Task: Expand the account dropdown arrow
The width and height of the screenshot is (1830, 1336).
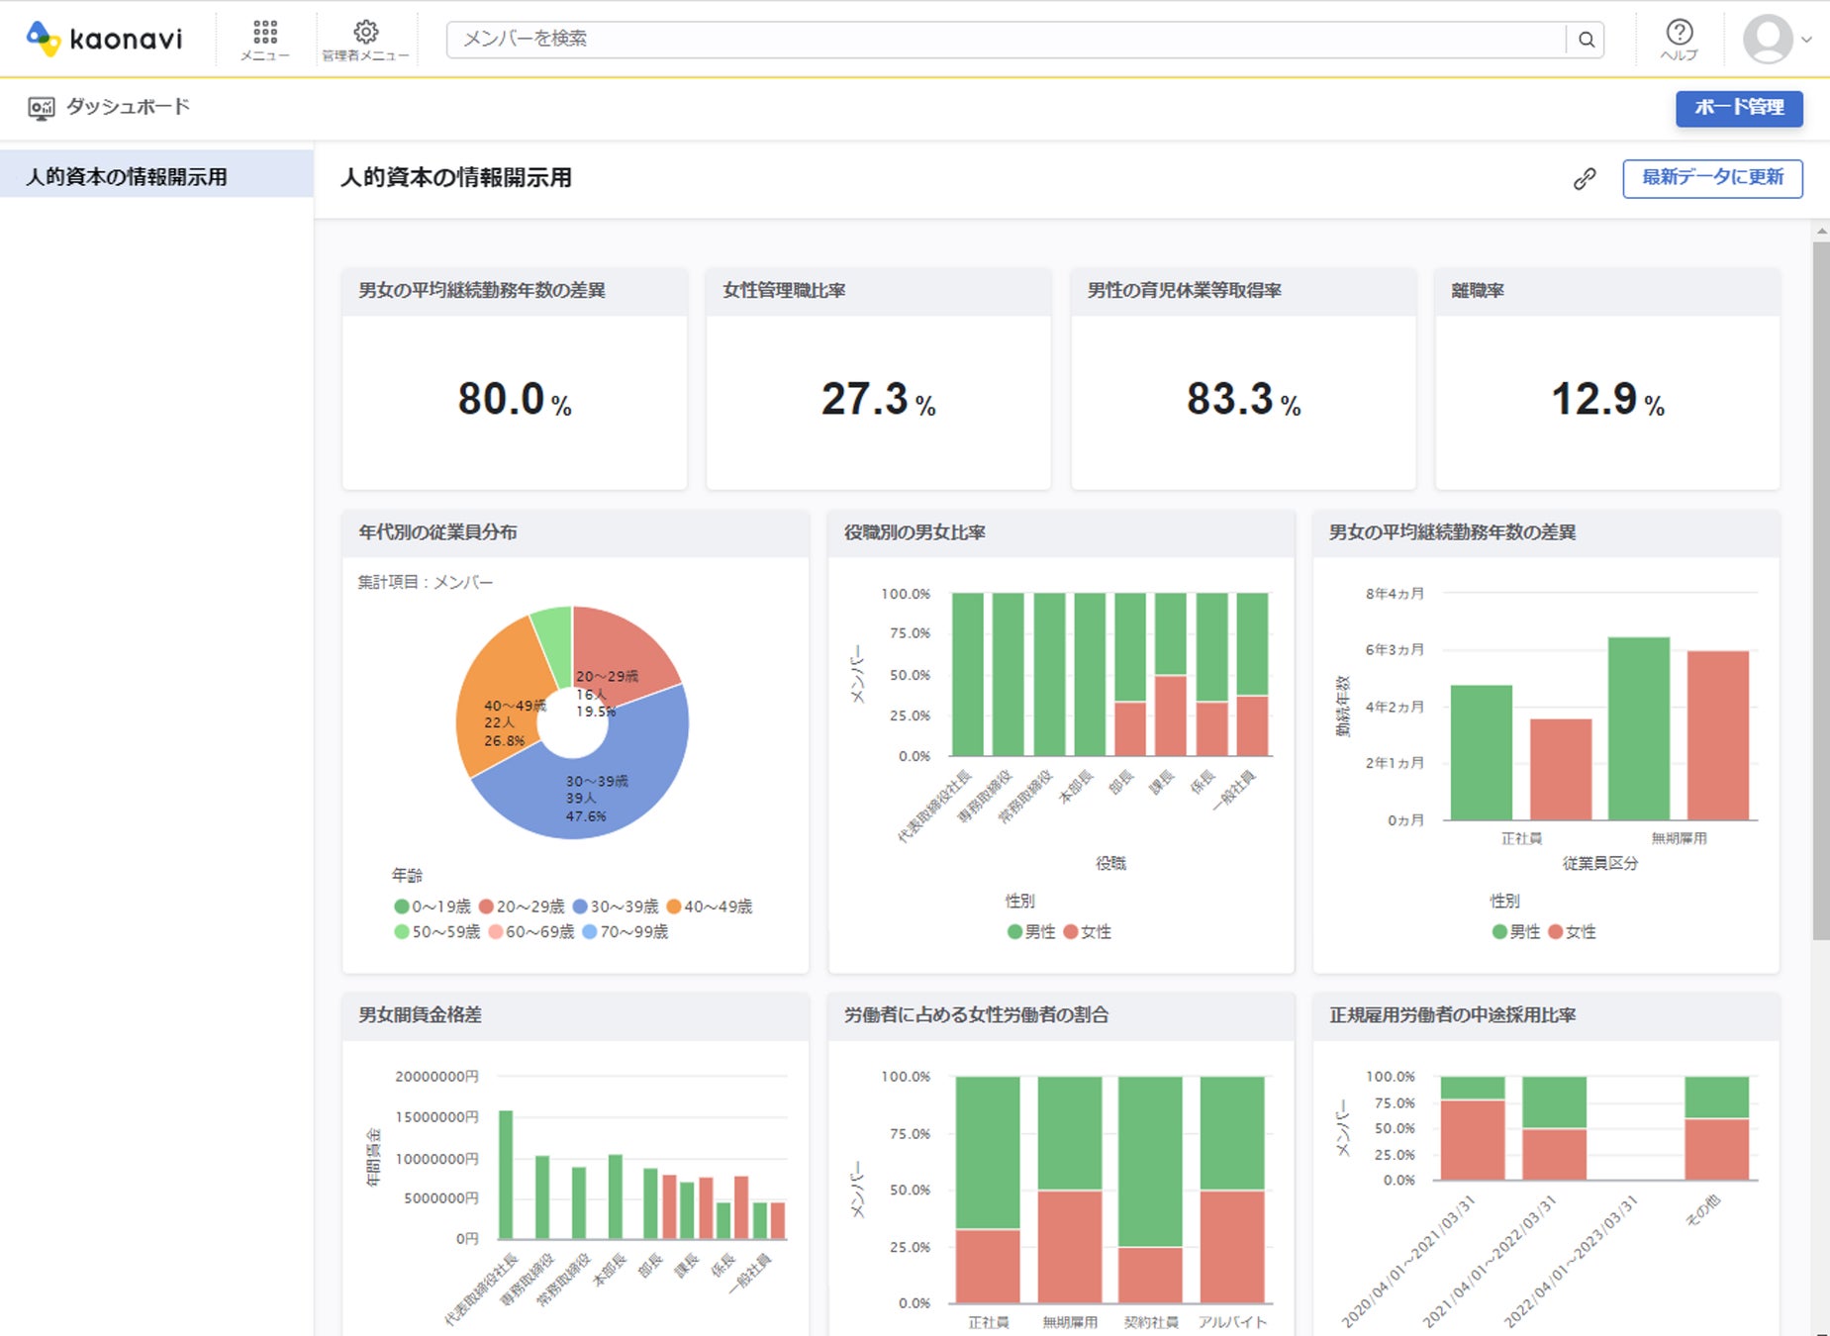Action: [x=1806, y=41]
